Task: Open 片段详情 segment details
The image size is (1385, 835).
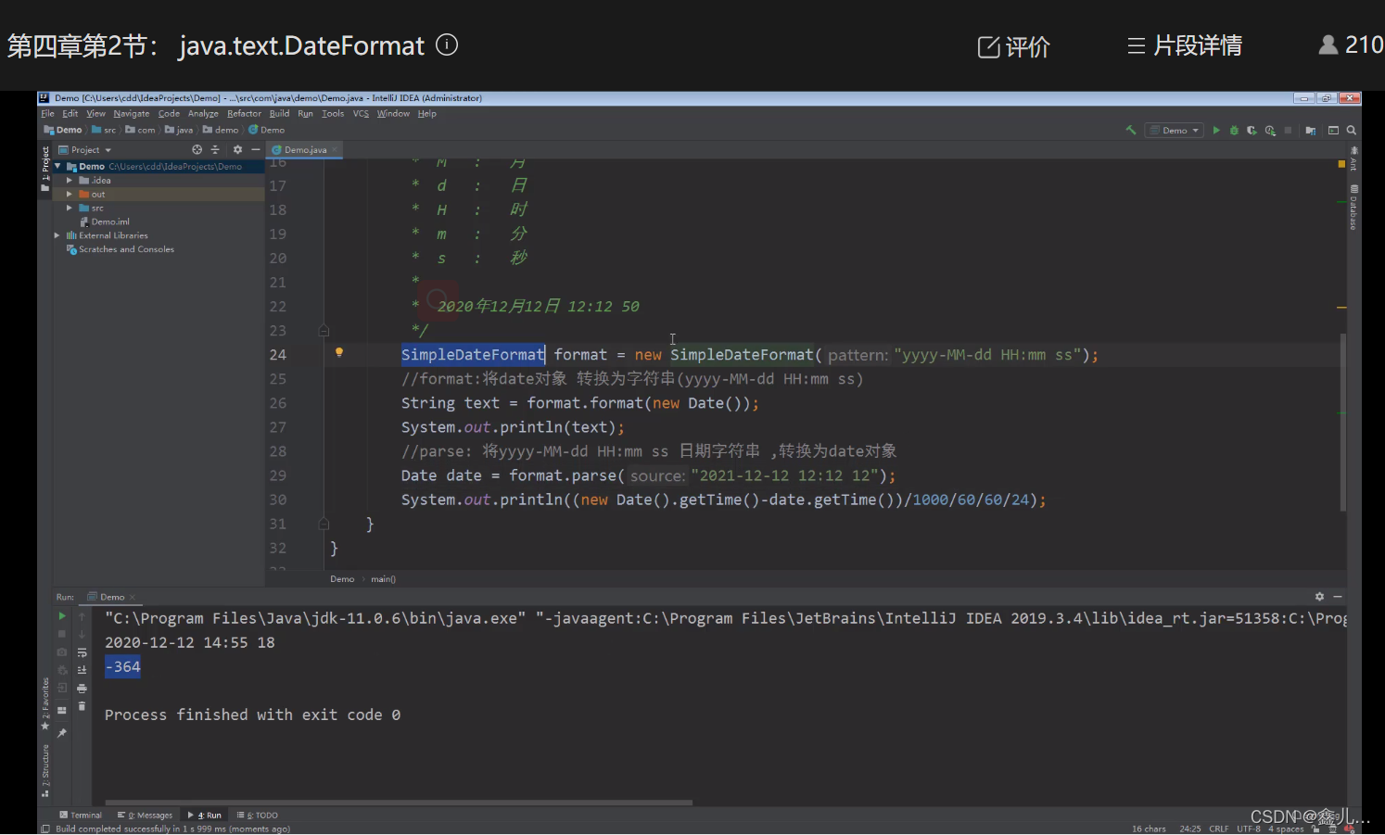Action: [x=1185, y=45]
